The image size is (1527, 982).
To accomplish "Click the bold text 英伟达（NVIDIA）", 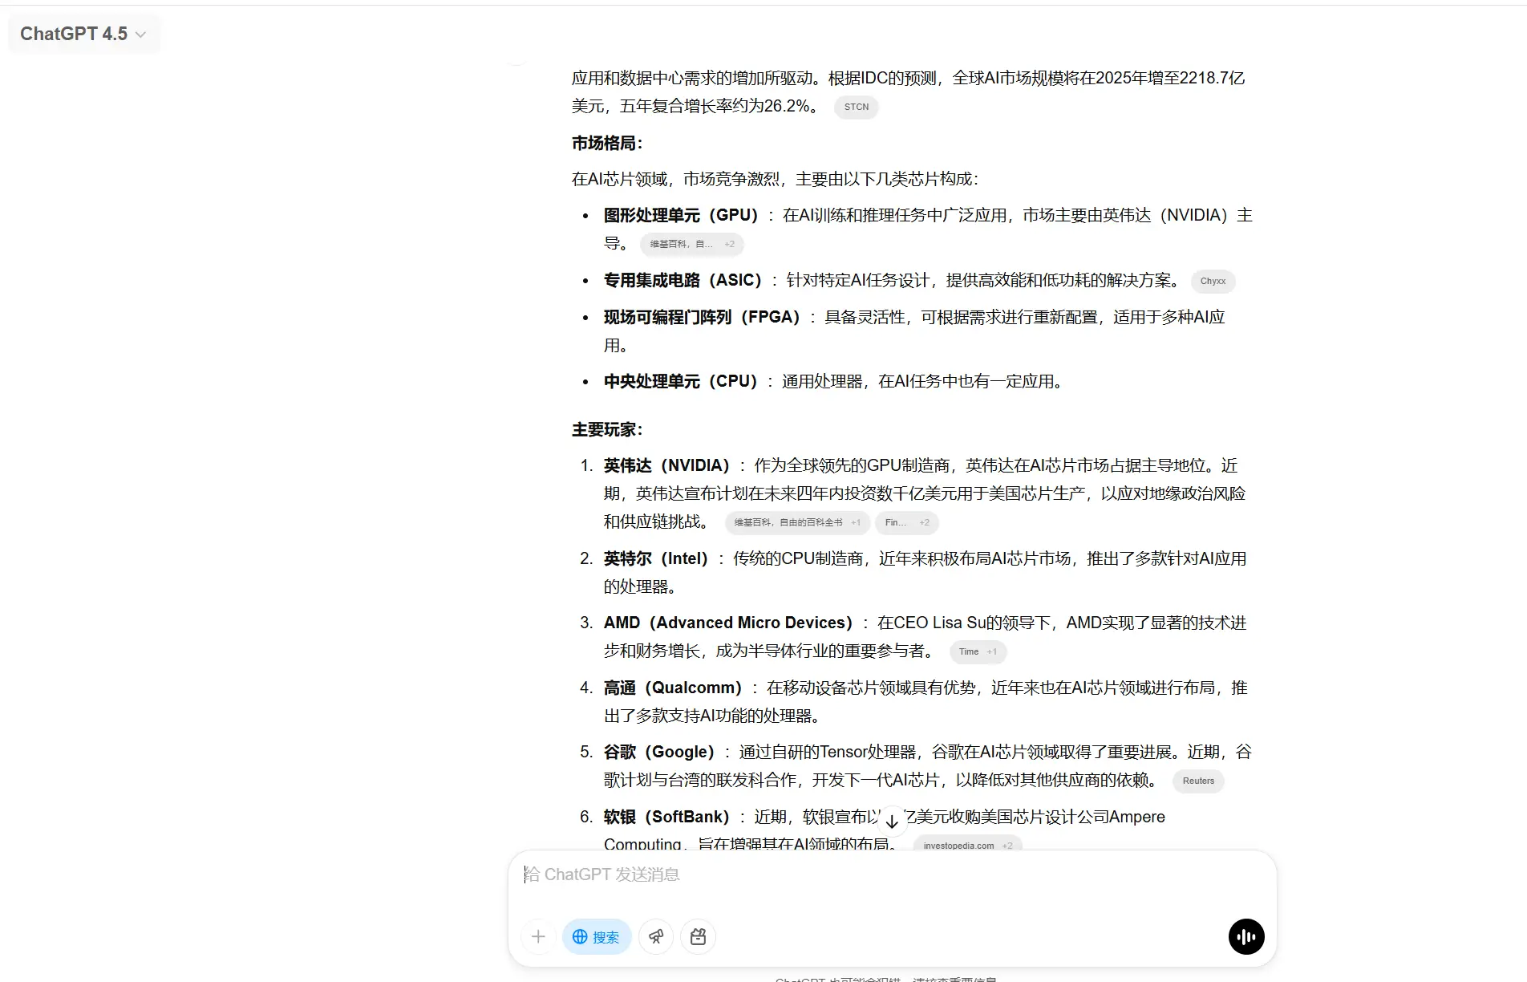I will tap(666, 466).
